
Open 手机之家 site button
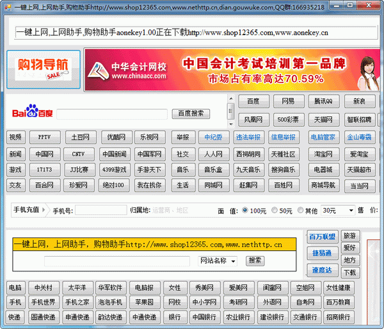(77, 302)
